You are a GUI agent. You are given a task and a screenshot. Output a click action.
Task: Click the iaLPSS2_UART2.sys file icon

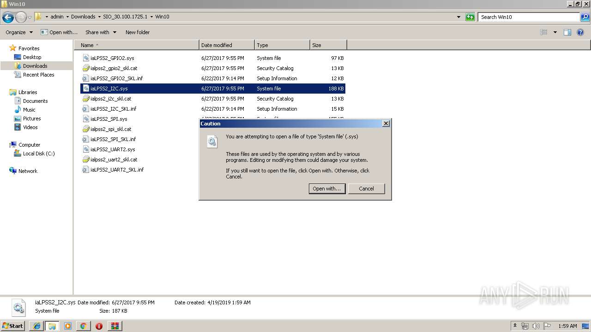pyautogui.click(x=85, y=149)
